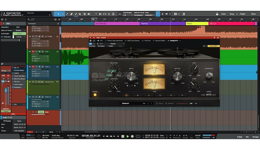Show automation curve icon above tracks

33,20
